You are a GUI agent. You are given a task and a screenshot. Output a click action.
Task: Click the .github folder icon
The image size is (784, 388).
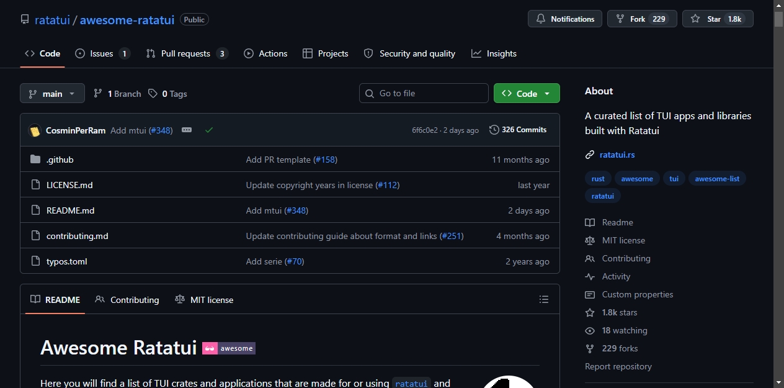tap(35, 160)
